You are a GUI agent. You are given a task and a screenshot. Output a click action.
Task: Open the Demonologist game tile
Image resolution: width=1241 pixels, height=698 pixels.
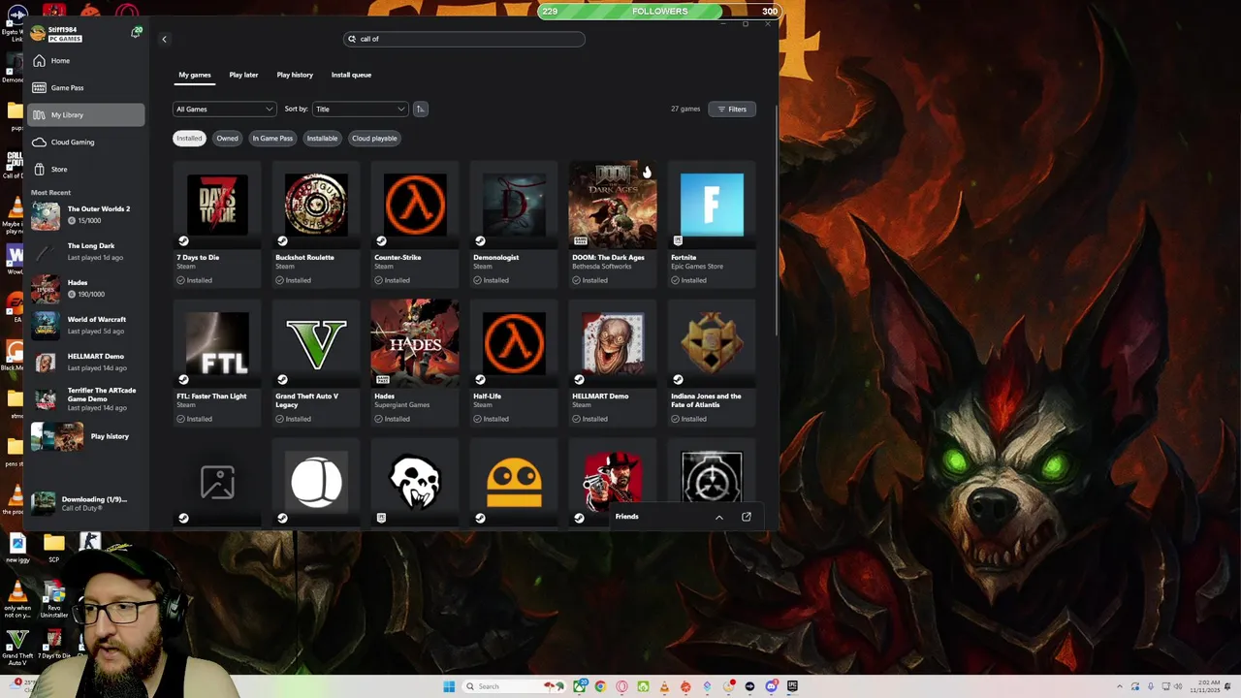tap(514, 224)
